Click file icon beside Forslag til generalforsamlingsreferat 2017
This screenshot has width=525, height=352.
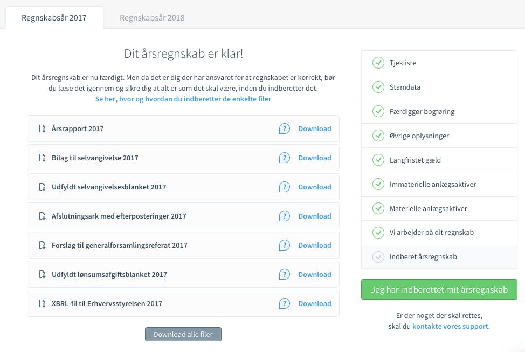(42, 246)
